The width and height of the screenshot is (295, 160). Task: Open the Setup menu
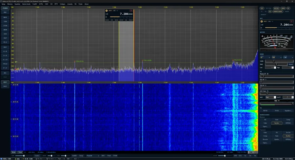point(3,4)
